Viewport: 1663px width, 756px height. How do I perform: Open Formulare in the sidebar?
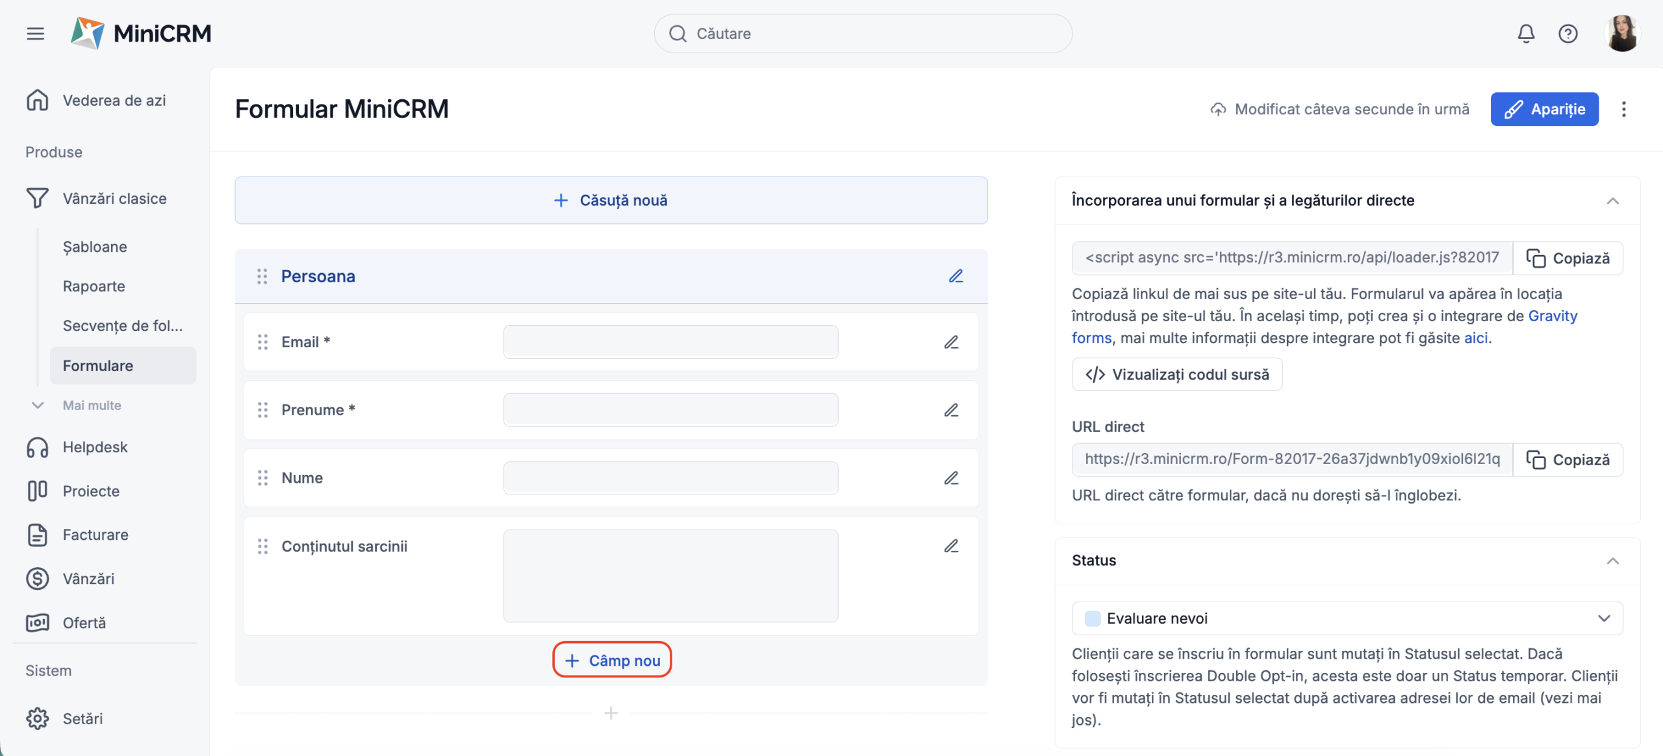[x=98, y=366]
